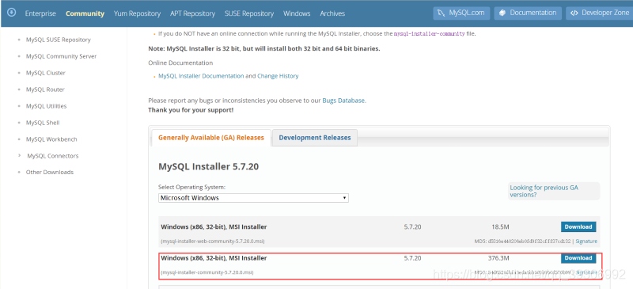
Task: Open MySQL Shell in sidebar
Action: [43, 123]
